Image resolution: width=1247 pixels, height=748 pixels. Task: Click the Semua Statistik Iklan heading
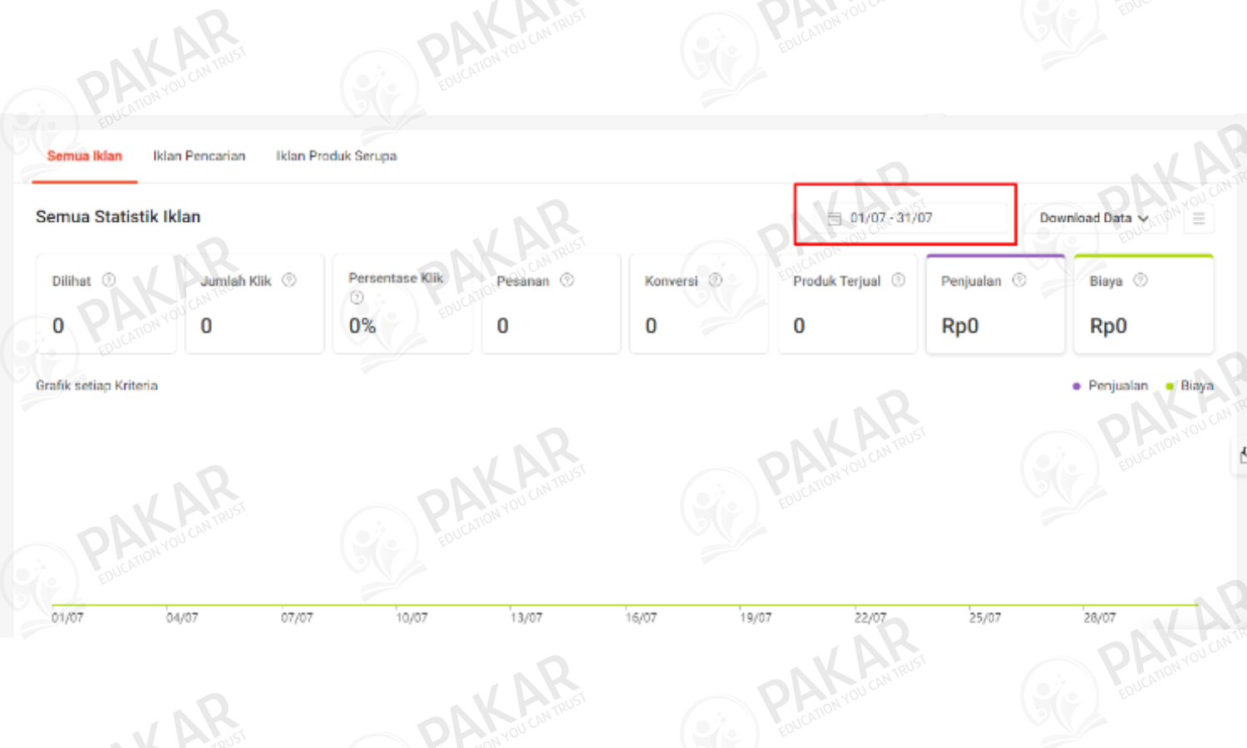(118, 217)
